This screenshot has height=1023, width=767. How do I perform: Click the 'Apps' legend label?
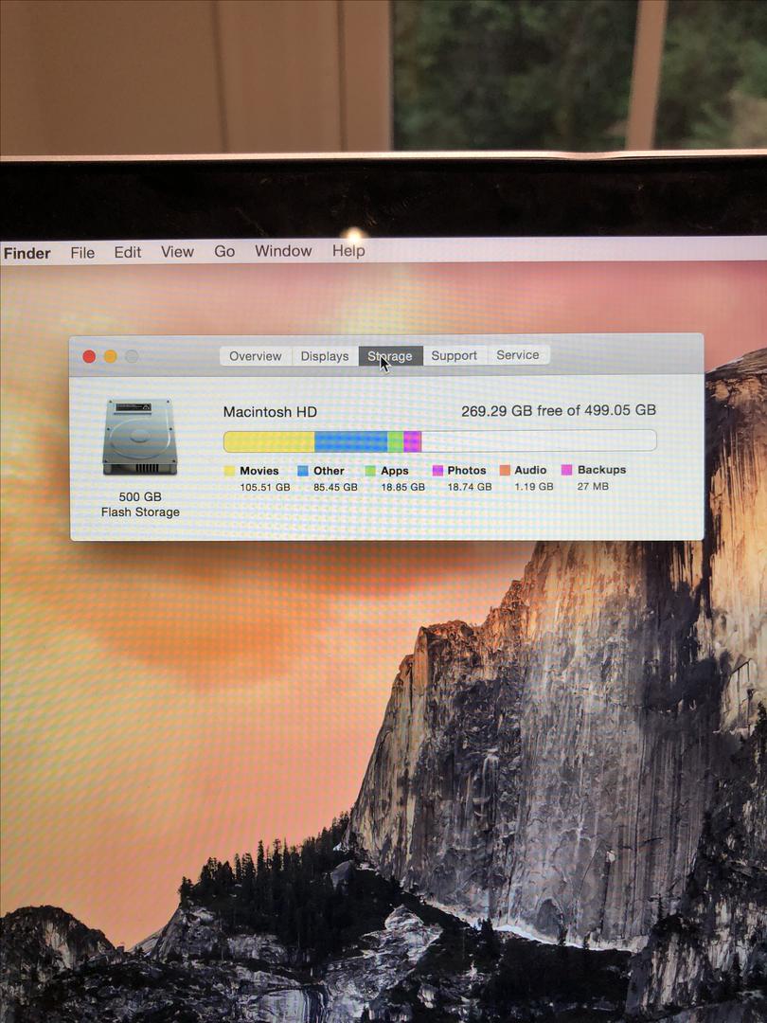click(x=395, y=471)
